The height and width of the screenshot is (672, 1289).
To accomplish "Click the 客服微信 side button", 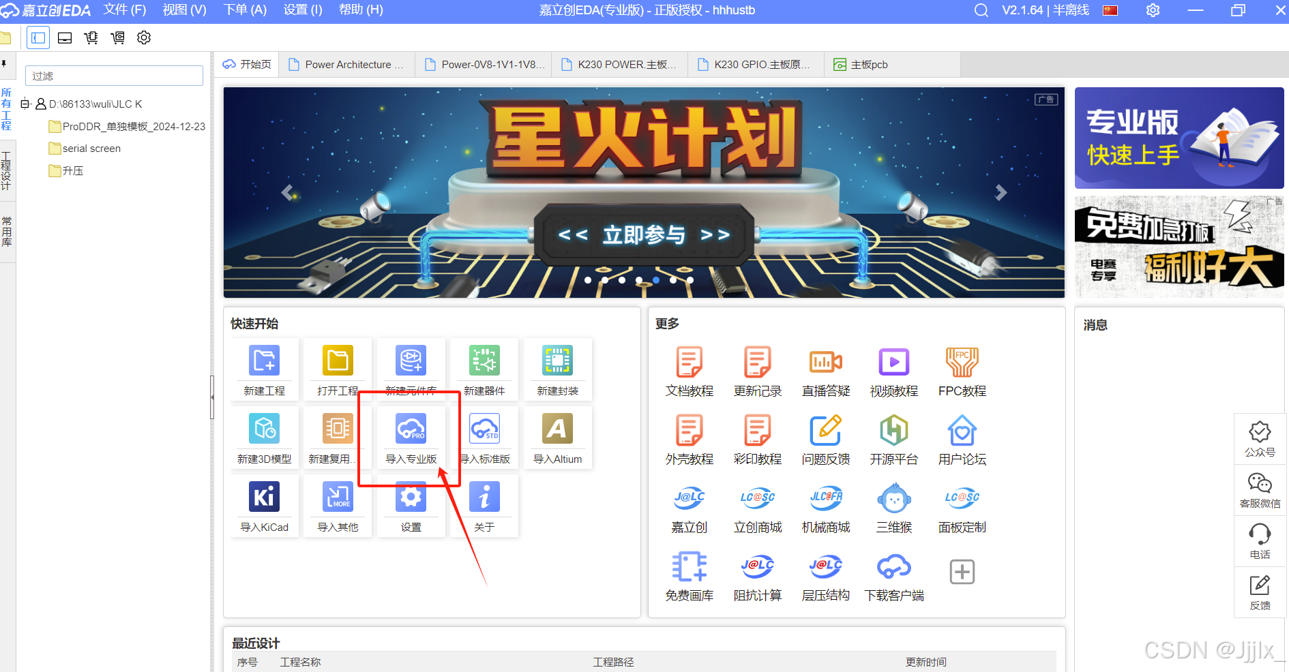I will 1260,491.
